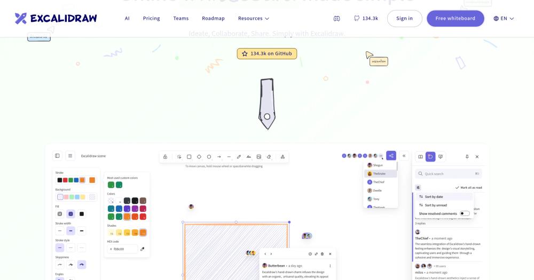The width and height of the screenshot is (534, 280).
Task: Collapse the panel with the double-chevron button
Action: [x=404, y=156]
